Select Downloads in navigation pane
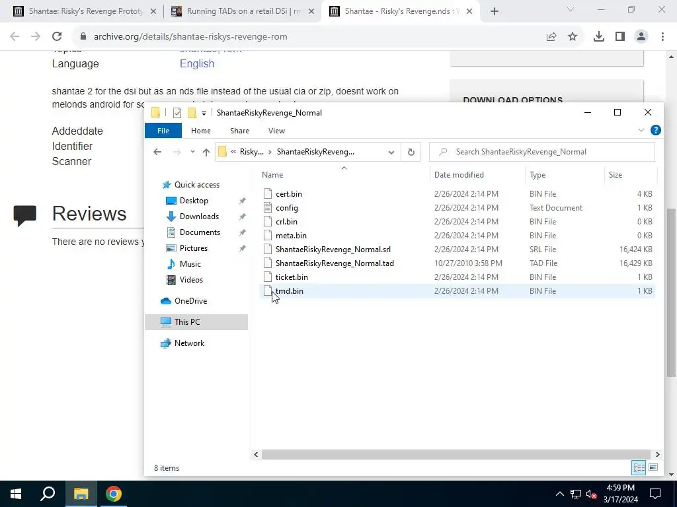677x507 pixels. (x=198, y=217)
